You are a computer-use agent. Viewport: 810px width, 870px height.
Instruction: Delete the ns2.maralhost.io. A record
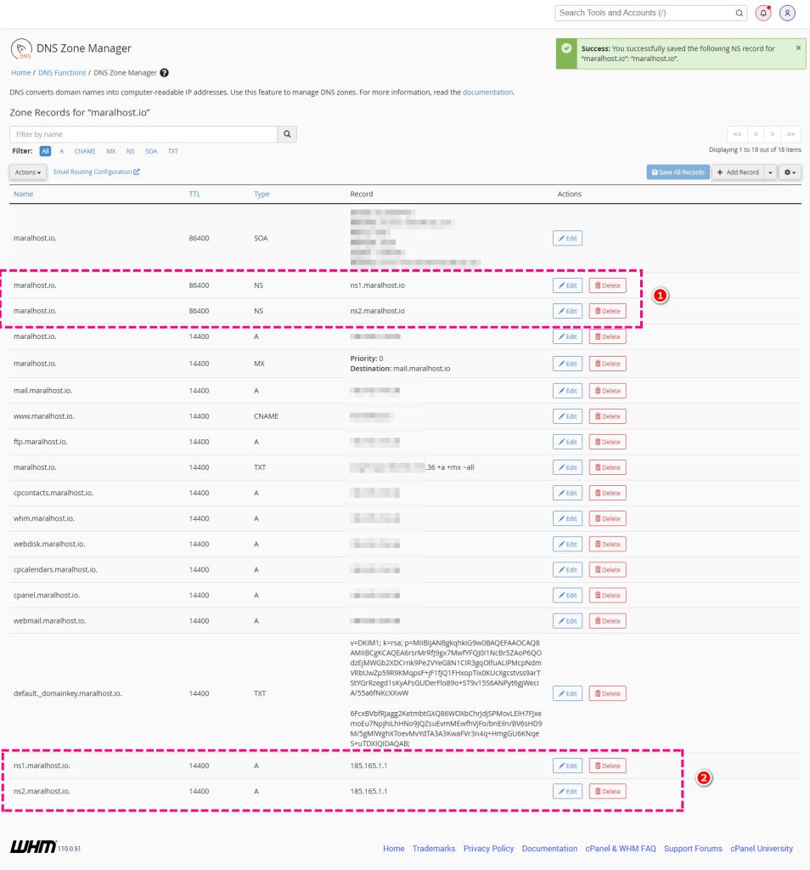coord(607,792)
